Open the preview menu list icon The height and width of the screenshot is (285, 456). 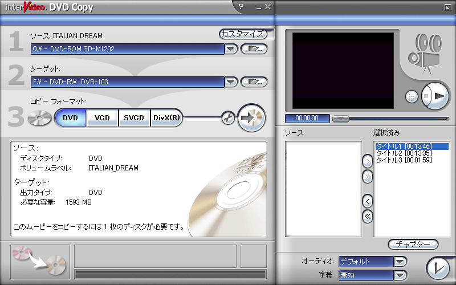(x=412, y=96)
